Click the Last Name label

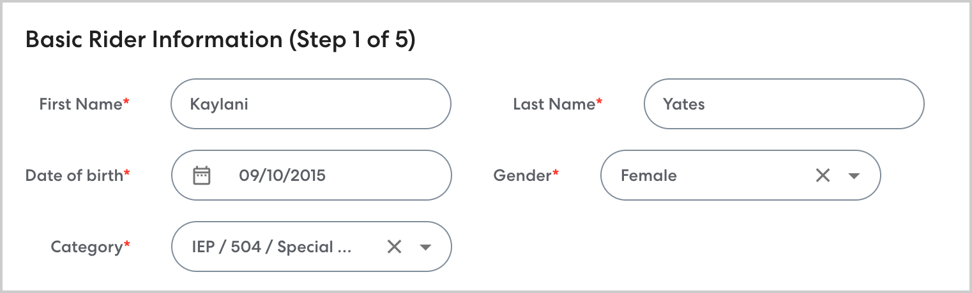coord(554,104)
